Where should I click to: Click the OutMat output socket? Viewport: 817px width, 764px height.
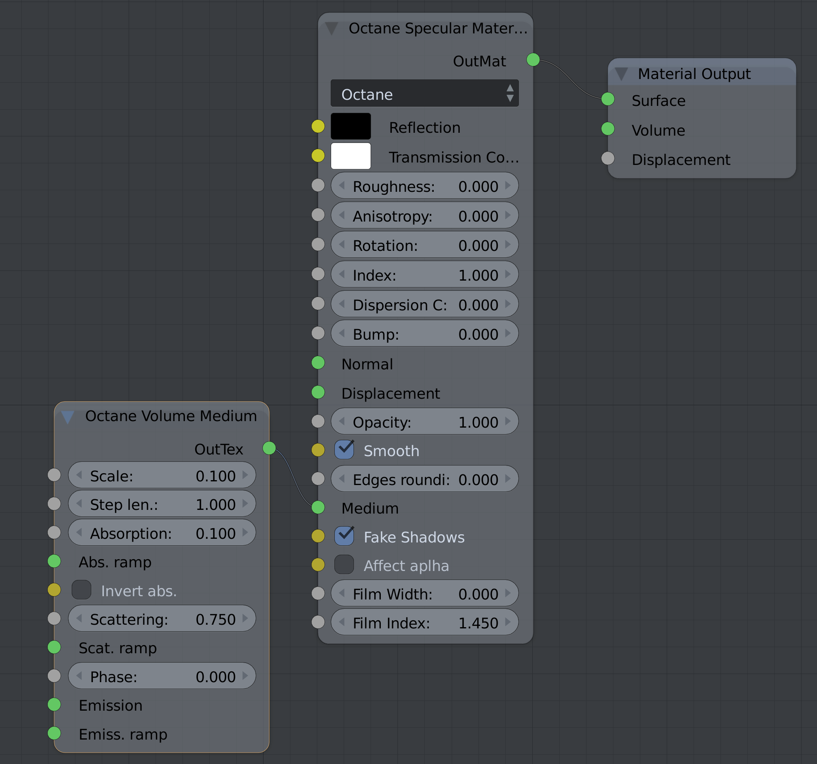(533, 59)
